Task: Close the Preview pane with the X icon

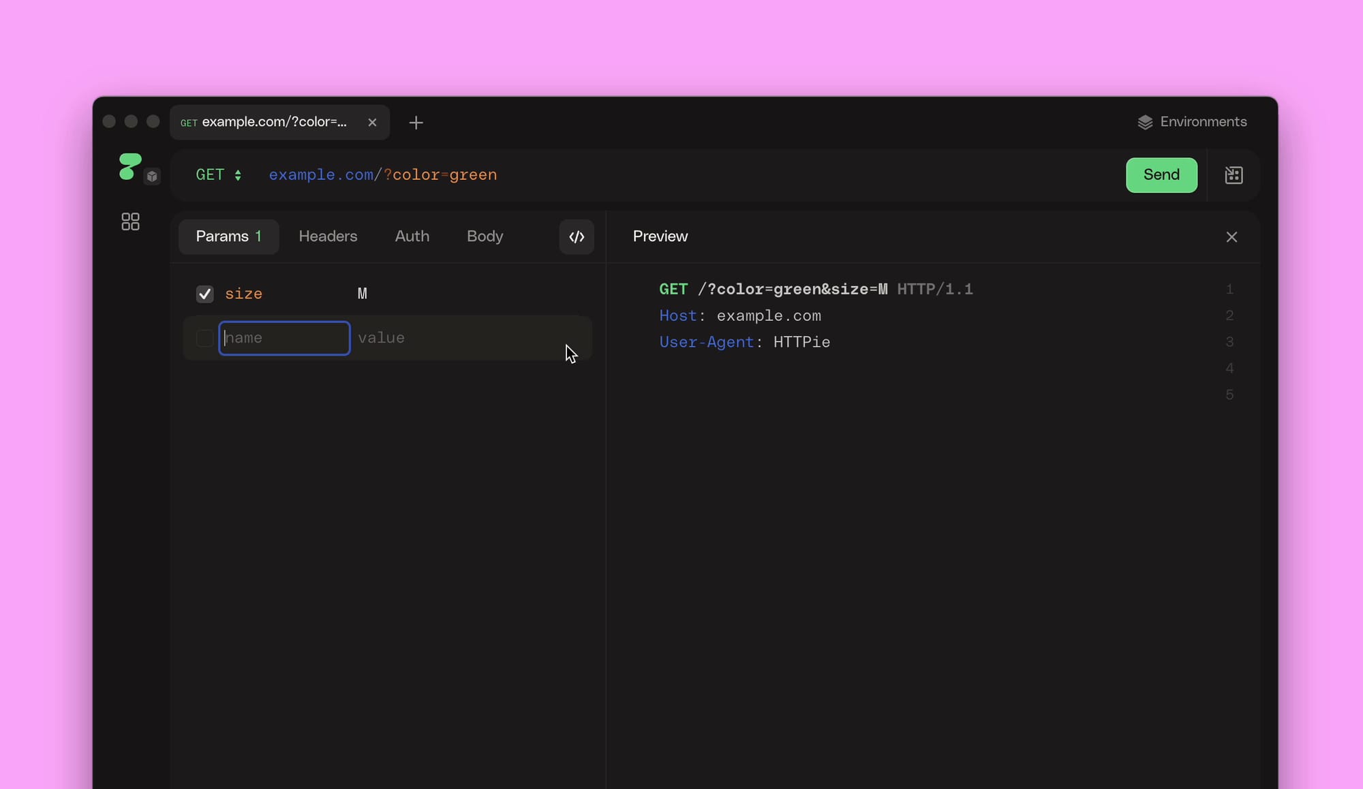Action: pyautogui.click(x=1231, y=236)
